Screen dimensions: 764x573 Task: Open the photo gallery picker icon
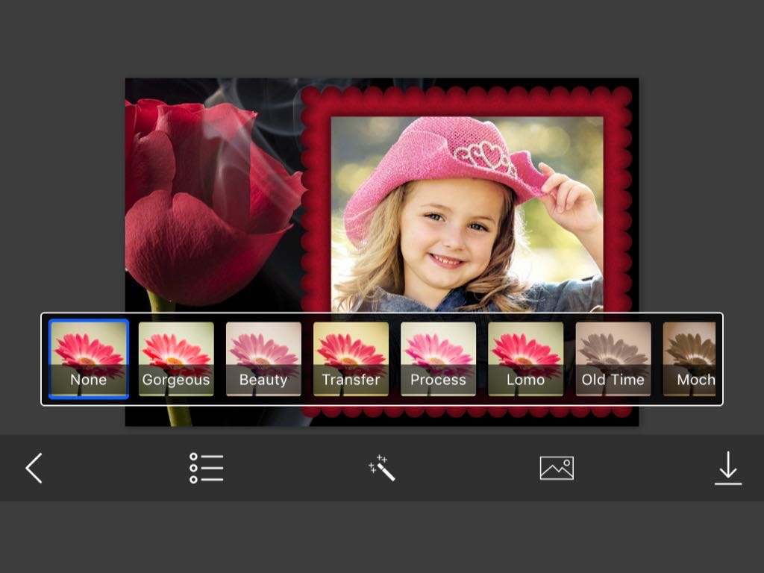pos(557,468)
